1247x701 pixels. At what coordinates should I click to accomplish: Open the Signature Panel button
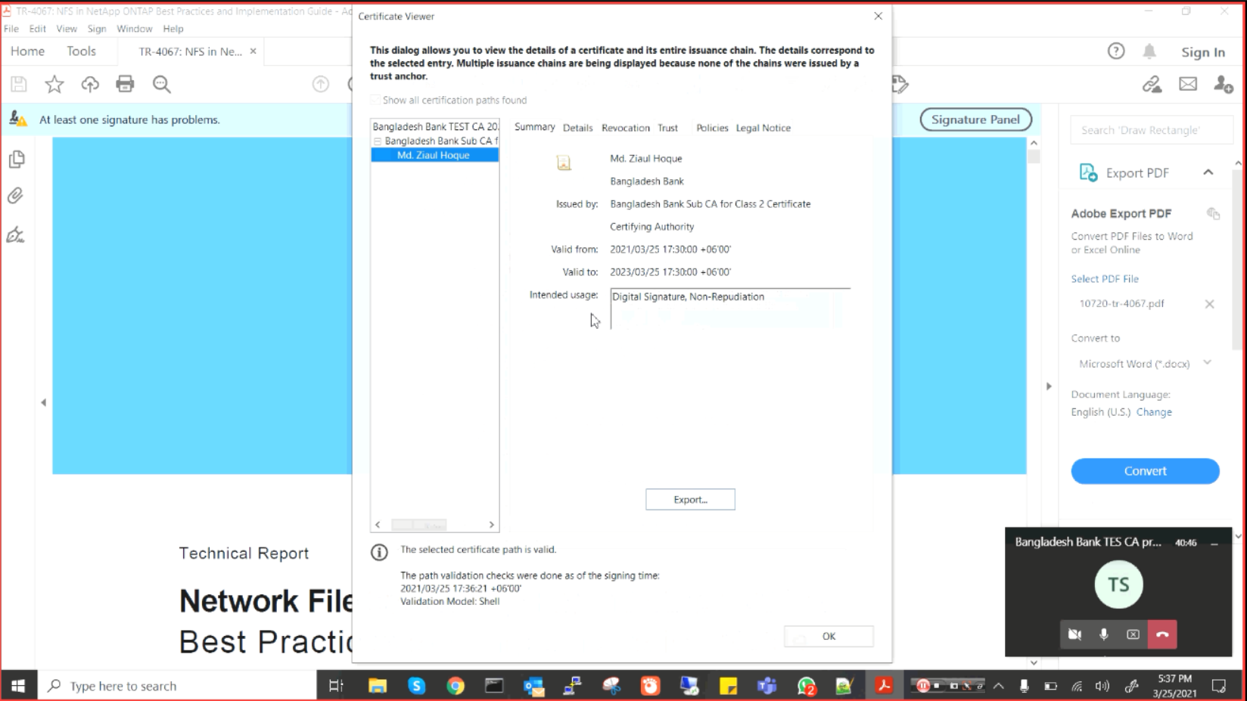[975, 119]
